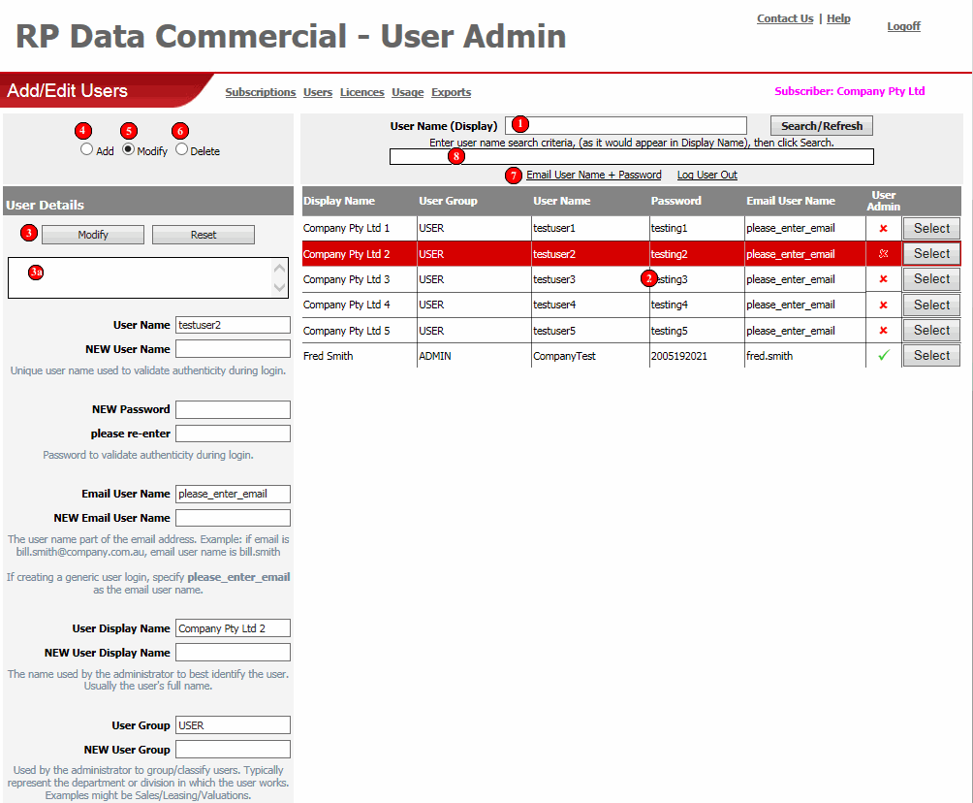Click the Log User Out link
Viewport: 973px width, 803px height.
click(x=706, y=176)
